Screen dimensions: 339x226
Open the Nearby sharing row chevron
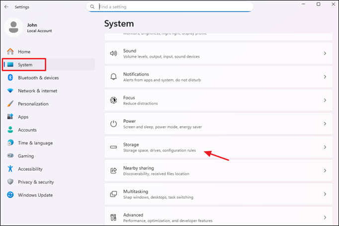pos(325,170)
